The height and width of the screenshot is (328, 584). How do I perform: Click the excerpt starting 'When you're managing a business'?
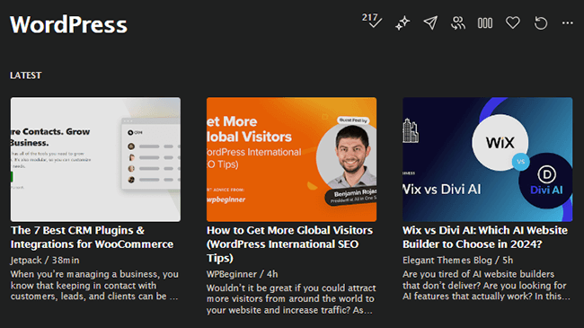point(94,285)
